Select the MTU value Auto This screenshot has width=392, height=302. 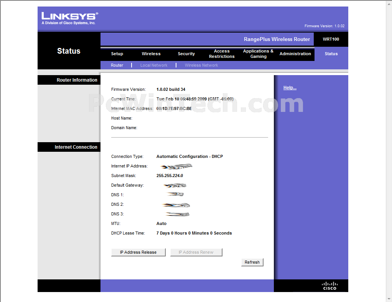161,223
